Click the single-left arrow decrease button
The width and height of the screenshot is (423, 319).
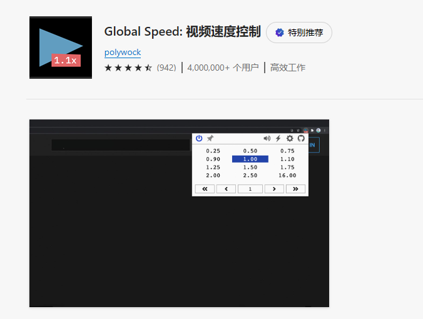(226, 189)
